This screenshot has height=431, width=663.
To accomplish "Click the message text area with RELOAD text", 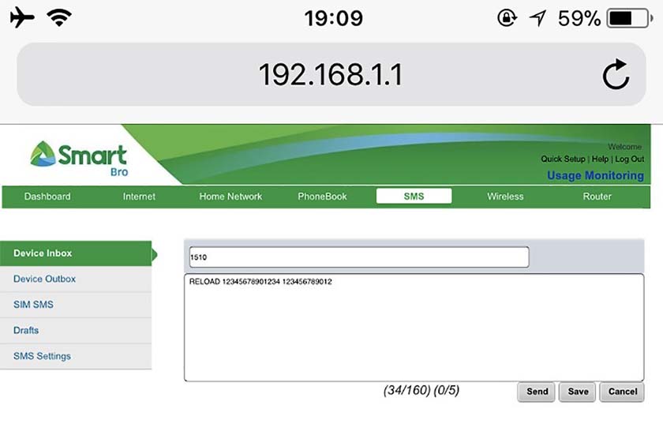I will click(x=414, y=328).
